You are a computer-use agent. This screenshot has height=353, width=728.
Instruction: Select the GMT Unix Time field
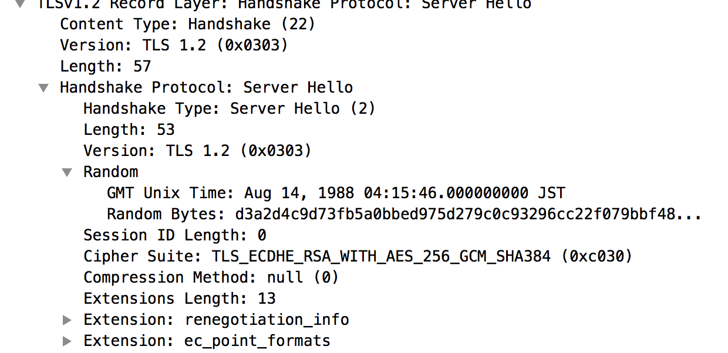pos(335,193)
